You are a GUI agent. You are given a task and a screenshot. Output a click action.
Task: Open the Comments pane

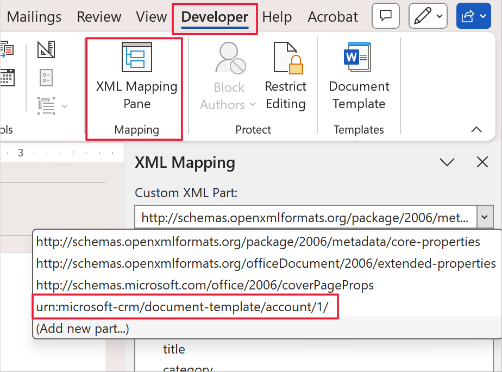coord(385,16)
